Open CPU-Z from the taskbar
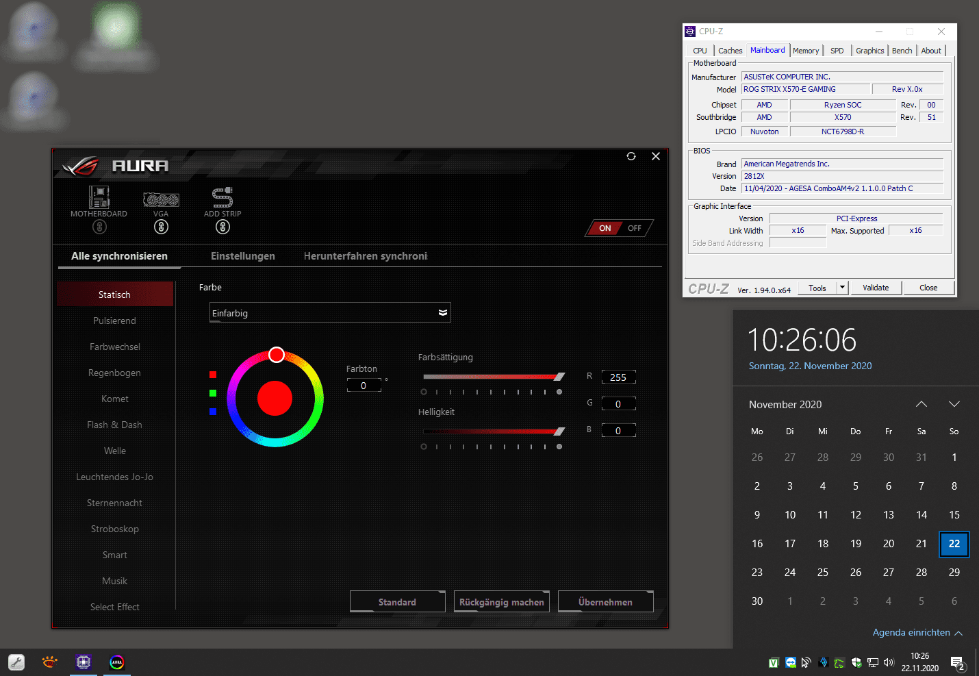The height and width of the screenshot is (676, 979). pos(84,662)
